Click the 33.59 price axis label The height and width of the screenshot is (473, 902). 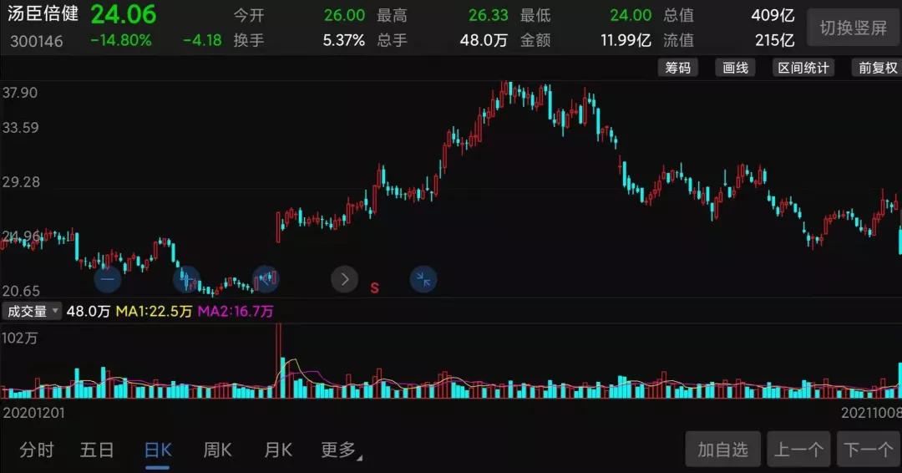[20, 127]
